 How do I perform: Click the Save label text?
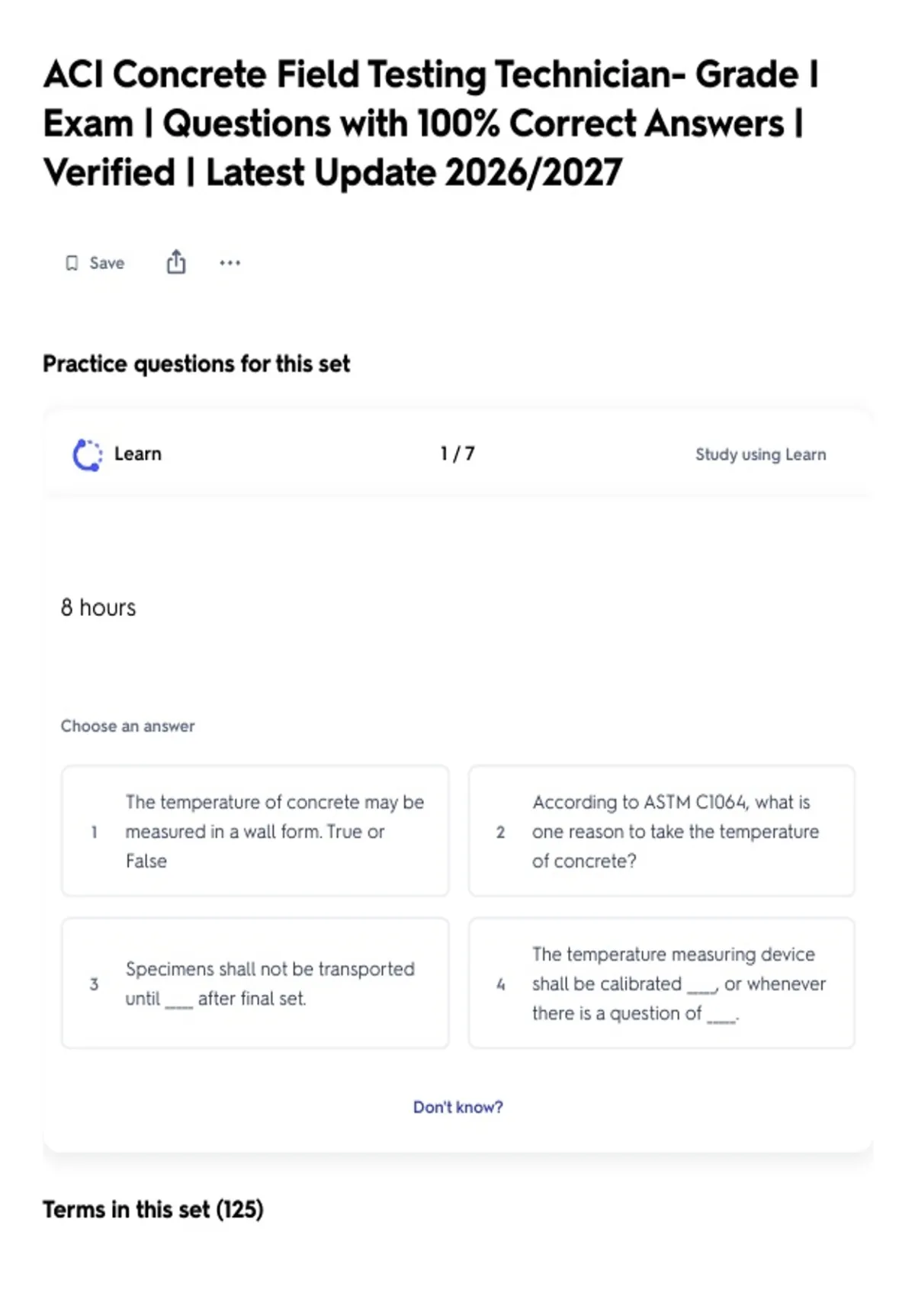coord(107,263)
